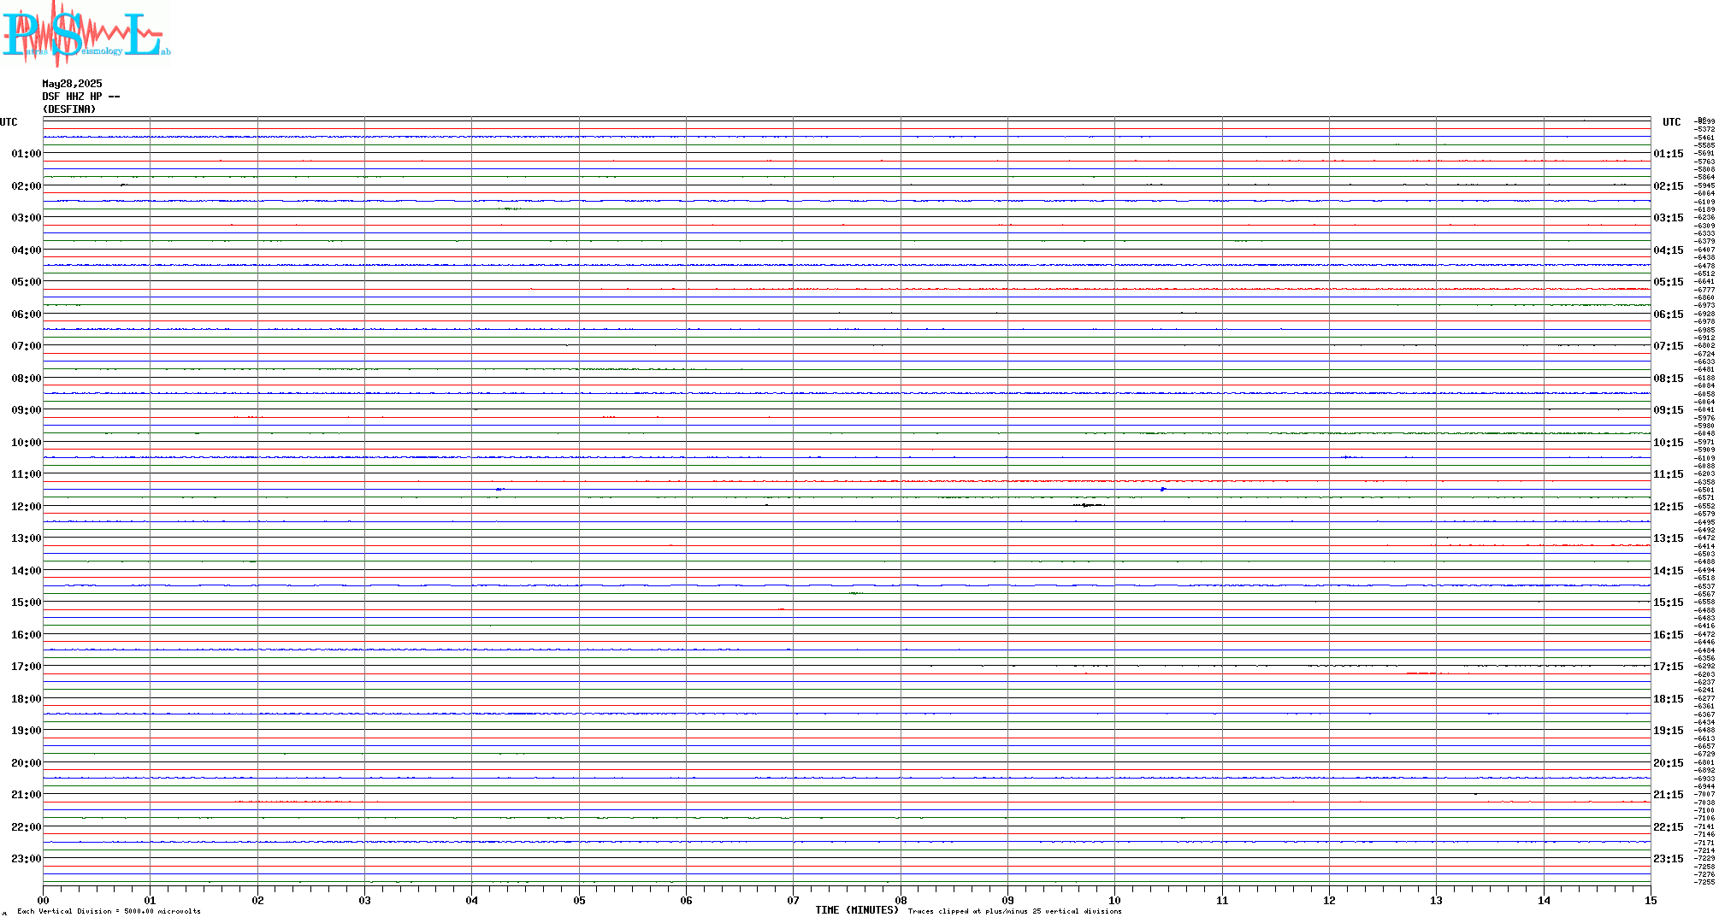
Task: Click the '18:00' hour label
Action: 27,699
